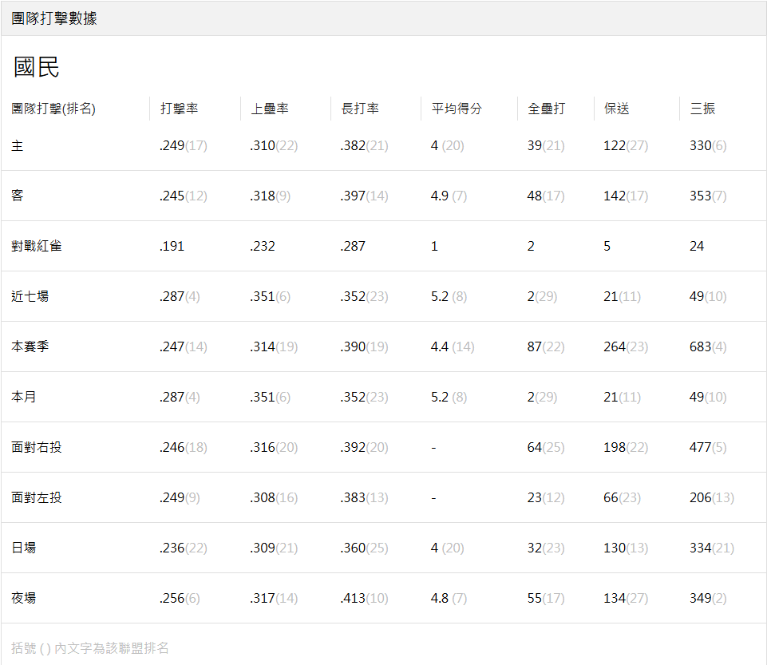
Task: Select the 主 row label
Action: (x=17, y=146)
